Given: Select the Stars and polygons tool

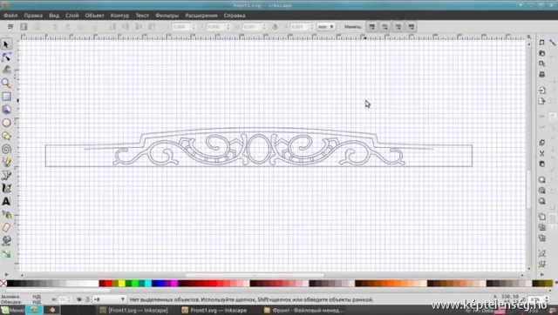Looking at the screenshot, I should click(x=6, y=136).
